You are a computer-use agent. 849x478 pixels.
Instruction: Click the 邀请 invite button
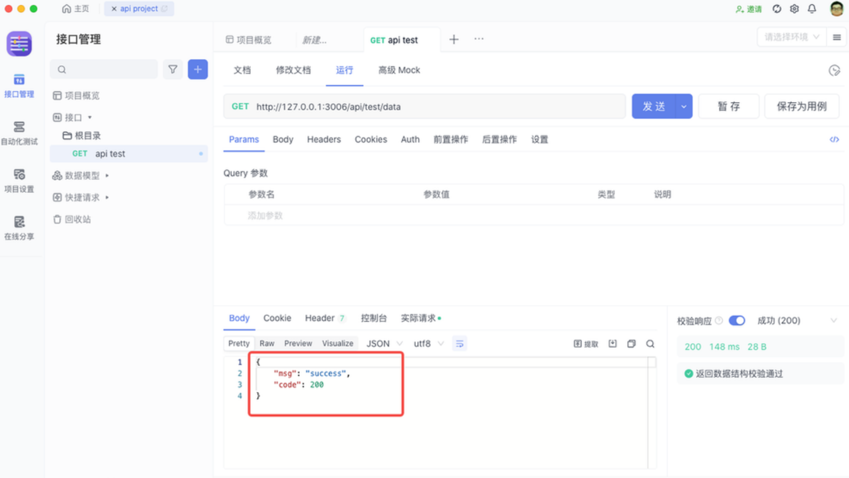(749, 9)
